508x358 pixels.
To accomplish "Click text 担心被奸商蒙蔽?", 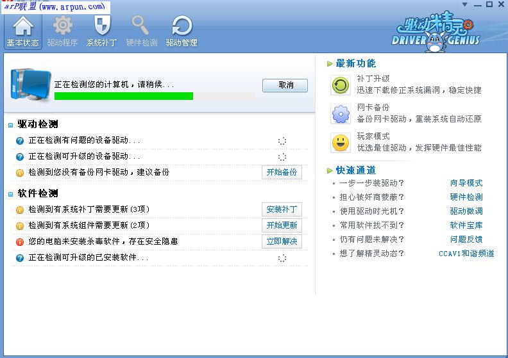I will [371, 197].
